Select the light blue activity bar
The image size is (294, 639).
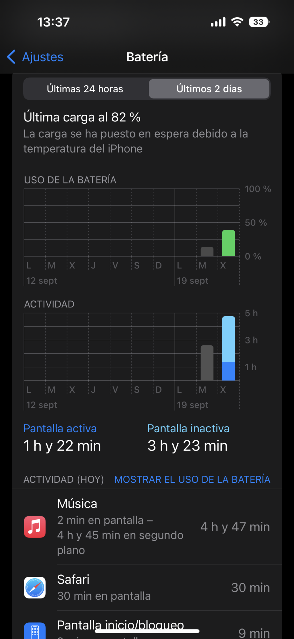point(228,339)
